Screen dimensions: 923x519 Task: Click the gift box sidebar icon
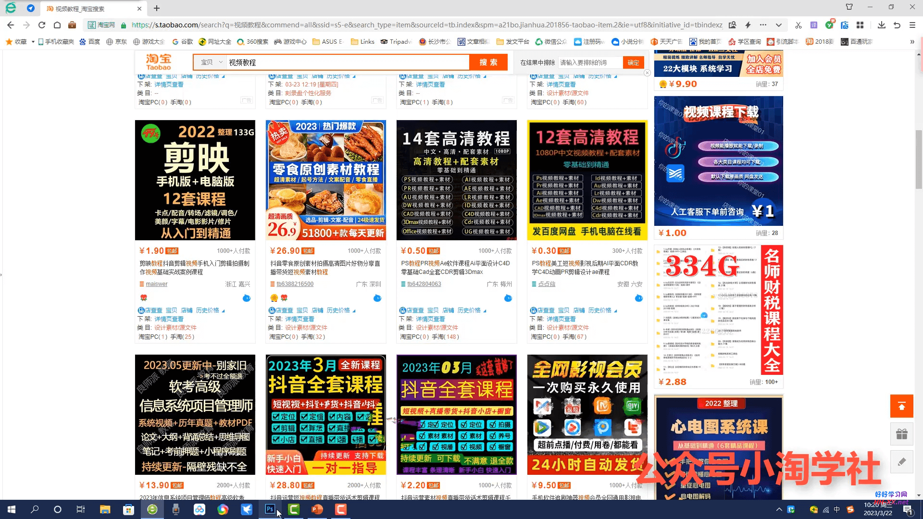(x=902, y=434)
